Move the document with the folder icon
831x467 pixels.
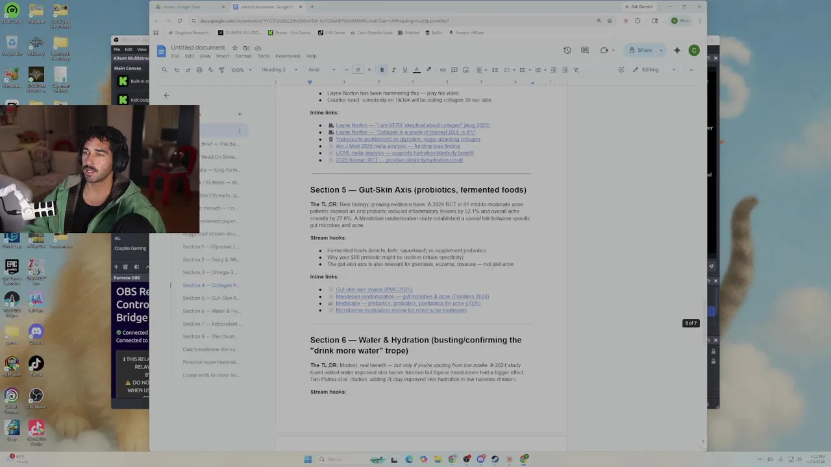246,48
